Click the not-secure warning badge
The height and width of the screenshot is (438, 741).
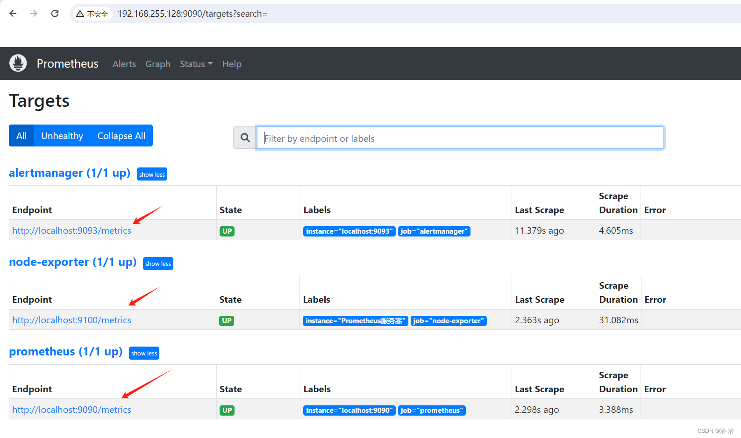[93, 14]
